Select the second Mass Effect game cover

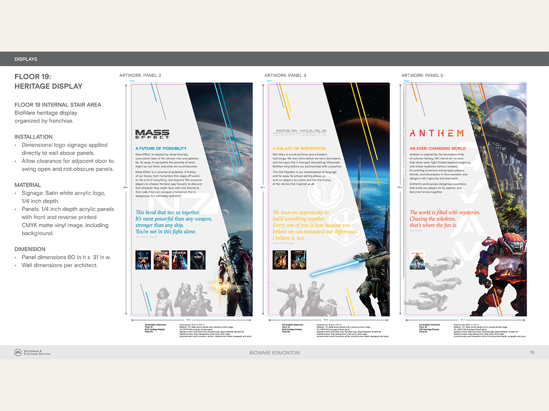[x=161, y=260]
